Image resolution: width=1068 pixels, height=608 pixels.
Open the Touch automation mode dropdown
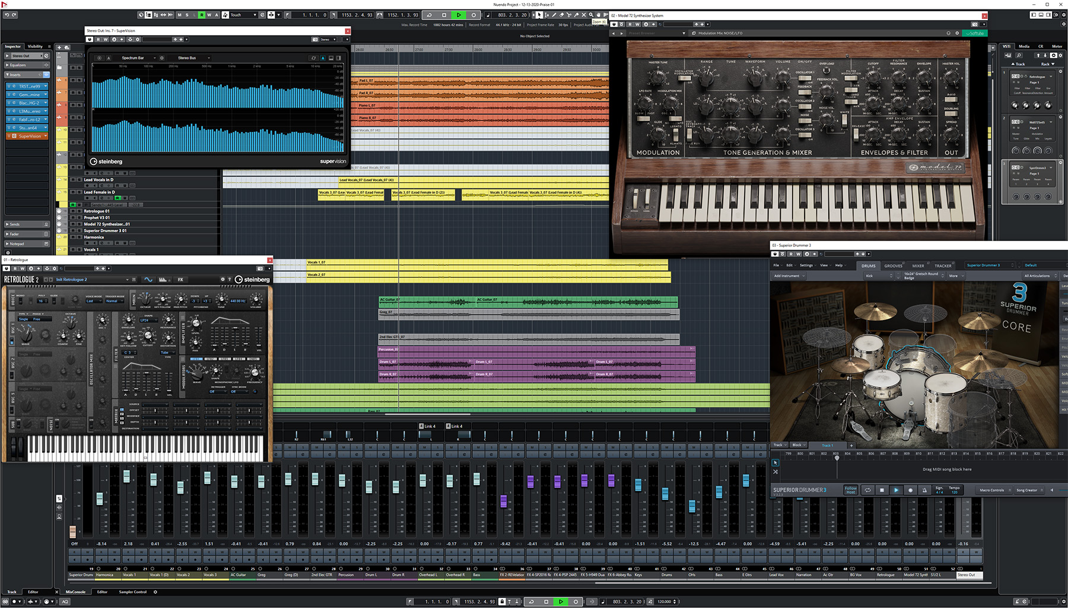pyautogui.click(x=243, y=15)
